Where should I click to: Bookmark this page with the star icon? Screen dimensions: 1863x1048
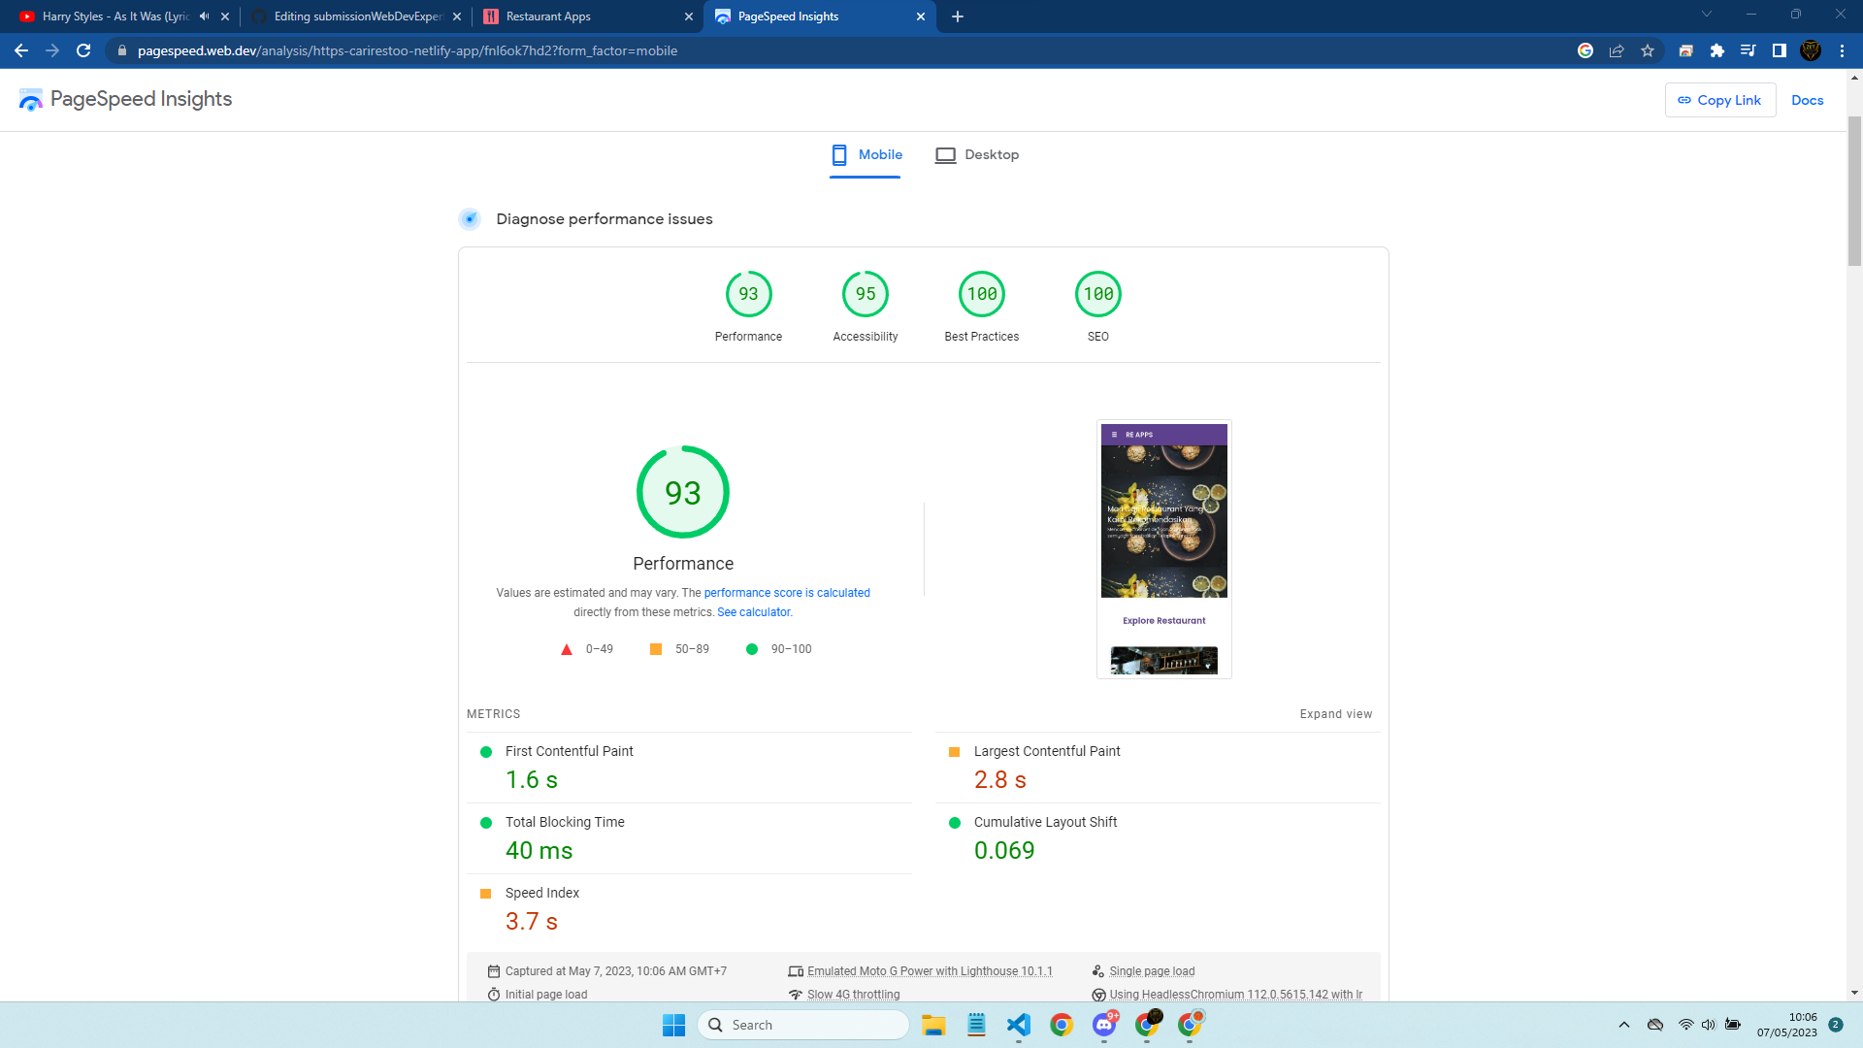pos(1648,50)
